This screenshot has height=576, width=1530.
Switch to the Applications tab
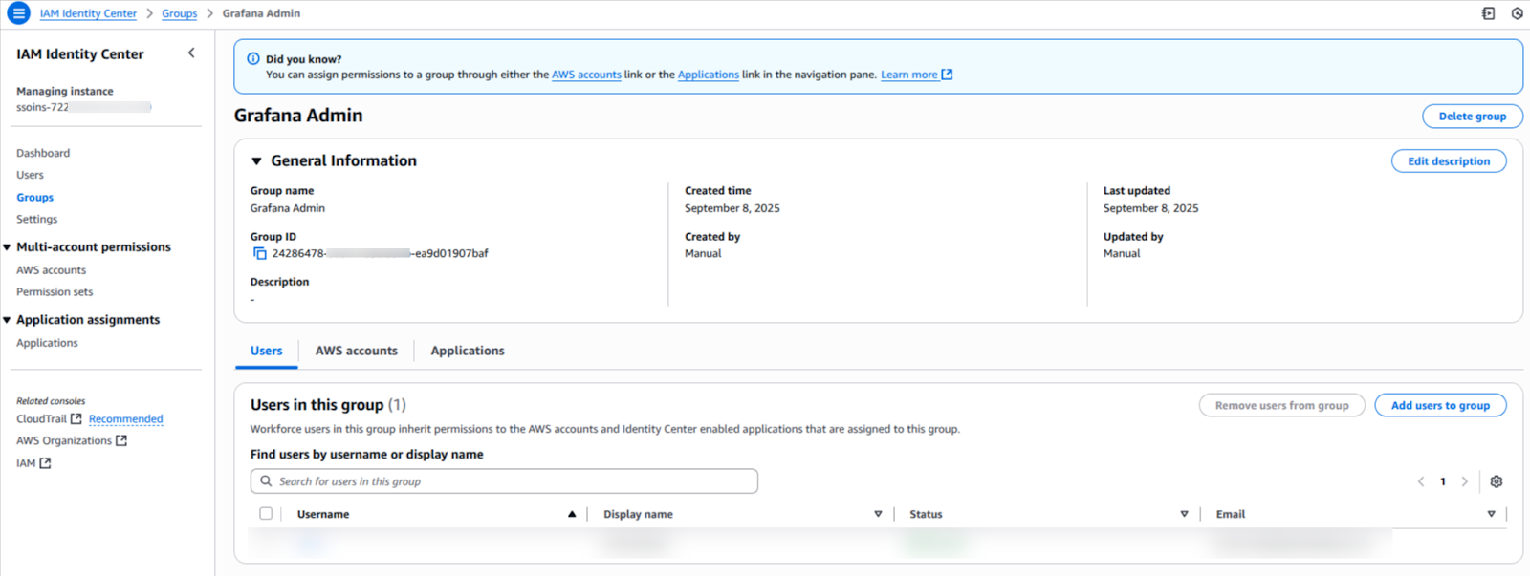click(x=467, y=351)
